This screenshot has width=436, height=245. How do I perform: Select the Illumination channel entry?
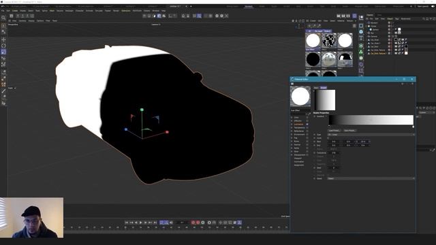tap(299, 161)
